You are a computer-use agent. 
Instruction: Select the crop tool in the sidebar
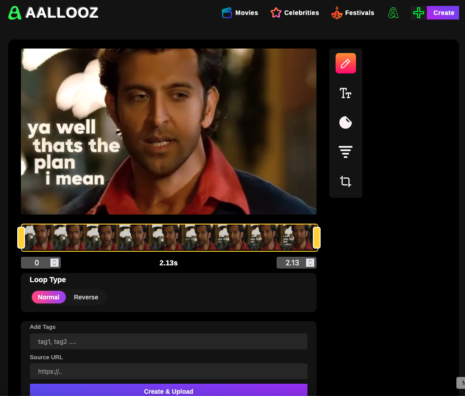point(346,181)
